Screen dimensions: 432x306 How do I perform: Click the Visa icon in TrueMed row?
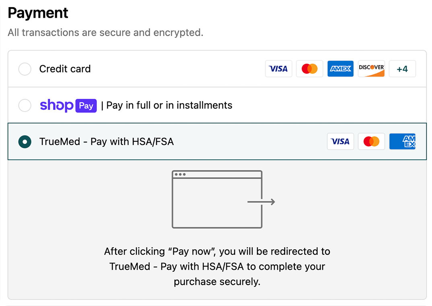(340, 142)
